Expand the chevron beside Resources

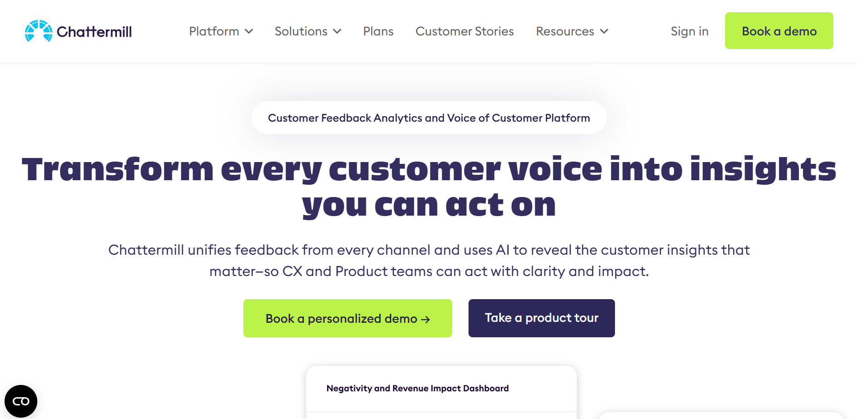click(x=604, y=31)
